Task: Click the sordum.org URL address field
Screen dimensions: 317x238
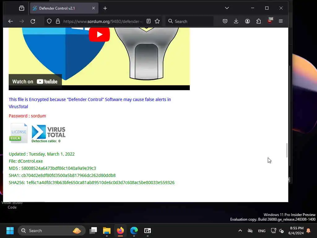Action: point(103,21)
